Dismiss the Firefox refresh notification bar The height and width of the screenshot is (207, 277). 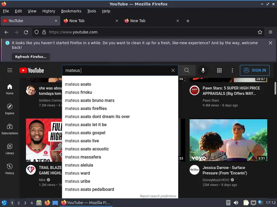click(x=271, y=43)
